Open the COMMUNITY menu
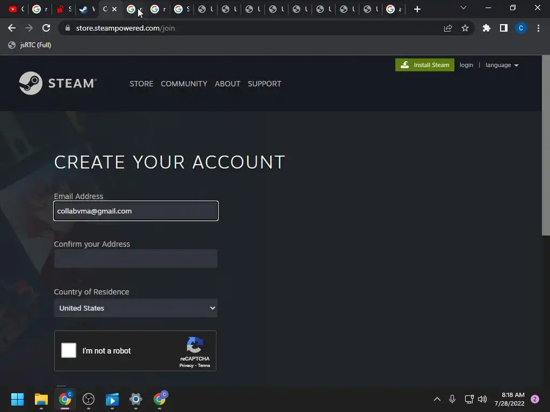Screen dimensions: 550x412 click(184, 84)
